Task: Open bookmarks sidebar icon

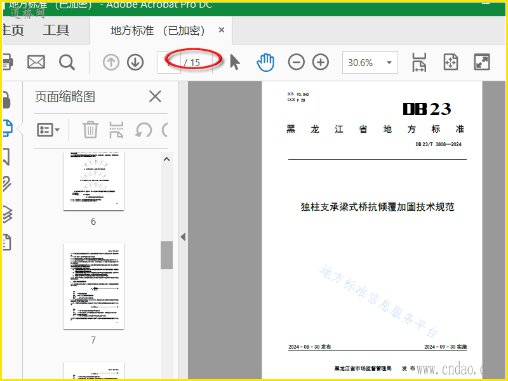Action: pos(6,156)
